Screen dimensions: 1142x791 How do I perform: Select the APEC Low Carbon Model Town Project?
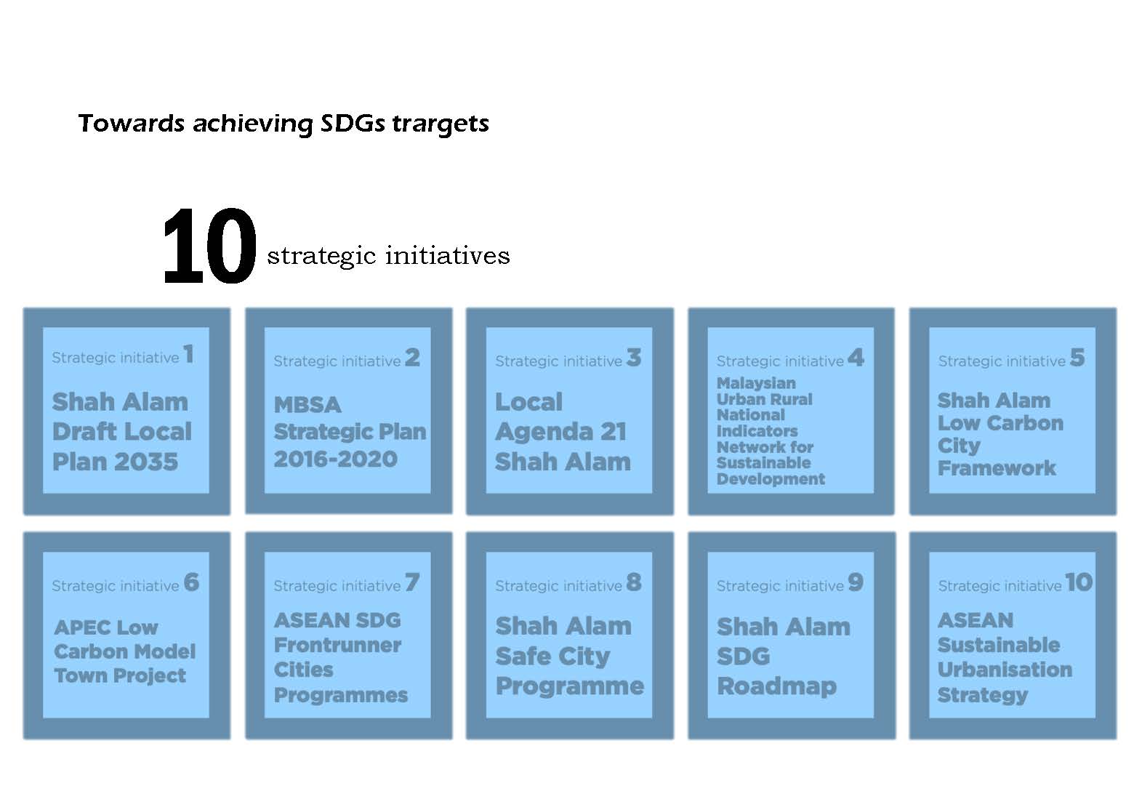pos(124,651)
